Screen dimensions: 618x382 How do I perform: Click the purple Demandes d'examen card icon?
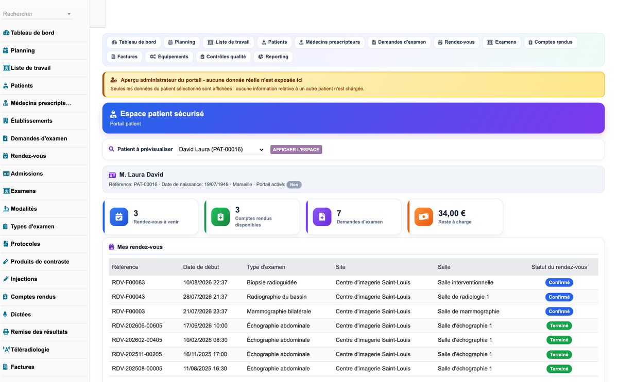pos(322,217)
